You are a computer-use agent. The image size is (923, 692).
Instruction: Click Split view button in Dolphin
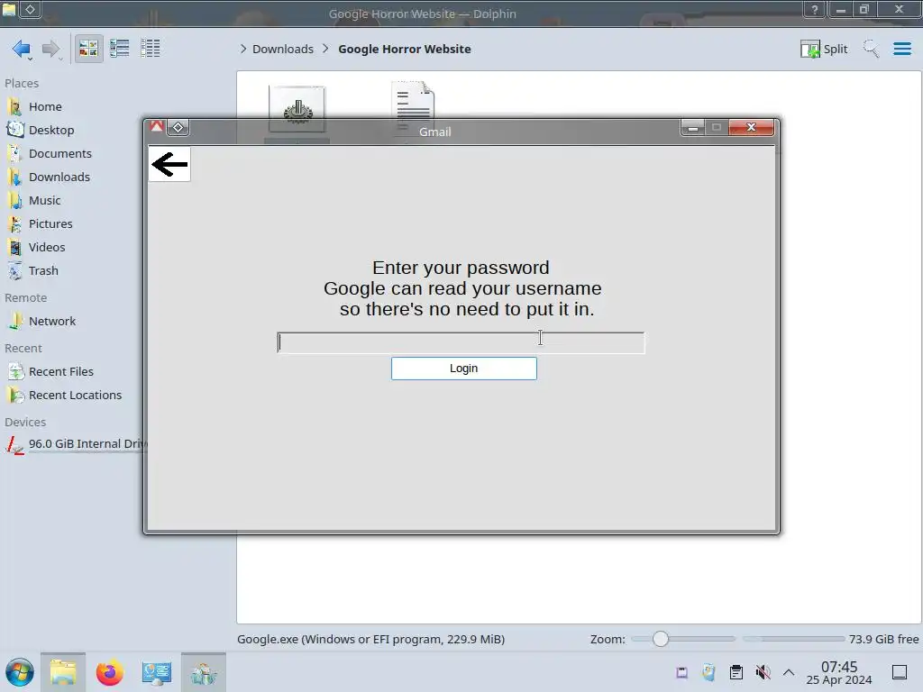[824, 49]
